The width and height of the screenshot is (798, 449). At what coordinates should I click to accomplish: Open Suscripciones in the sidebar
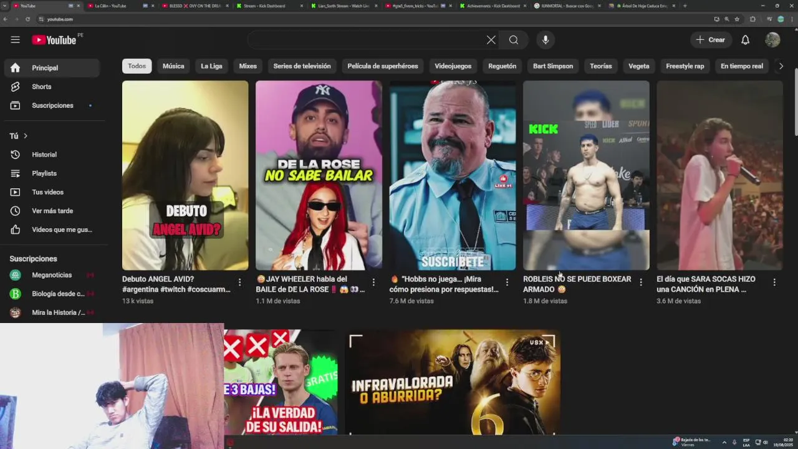coord(52,105)
